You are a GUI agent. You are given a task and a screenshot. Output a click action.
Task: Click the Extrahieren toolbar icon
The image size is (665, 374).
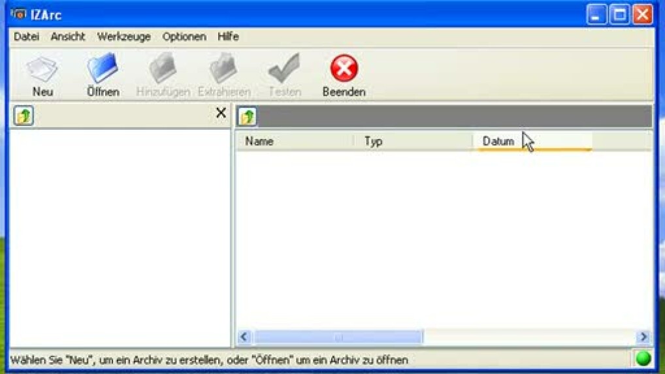pyautogui.click(x=223, y=68)
